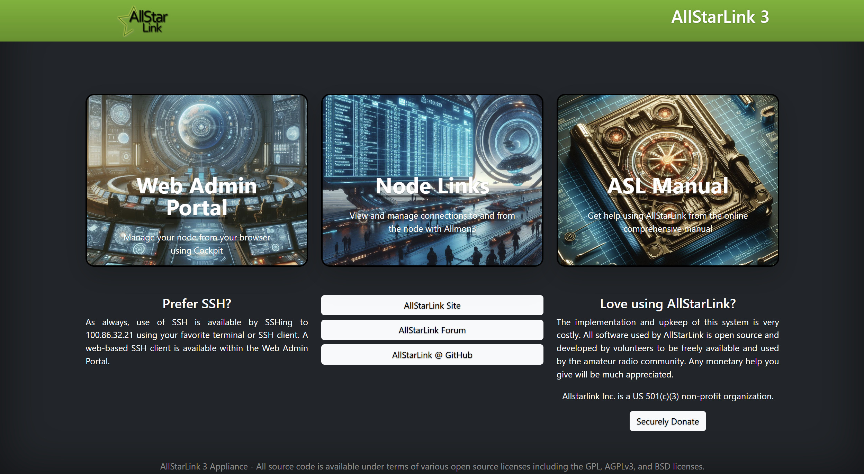
Task: Click the footer open source license text
Action: tap(432, 466)
